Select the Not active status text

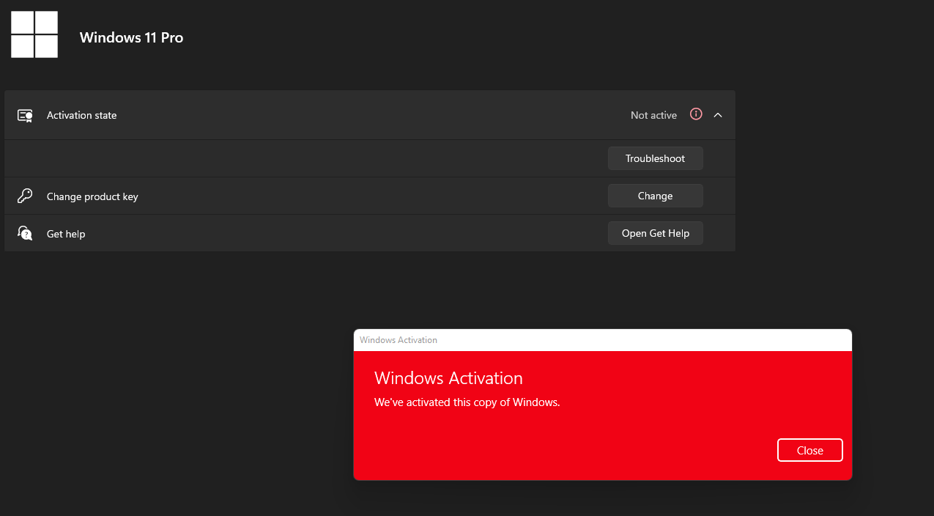[x=653, y=115]
